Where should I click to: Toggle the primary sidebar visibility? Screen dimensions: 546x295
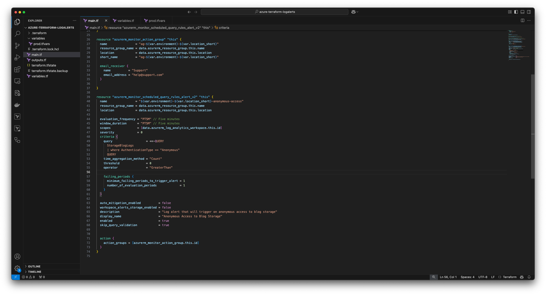coord(516,12)
